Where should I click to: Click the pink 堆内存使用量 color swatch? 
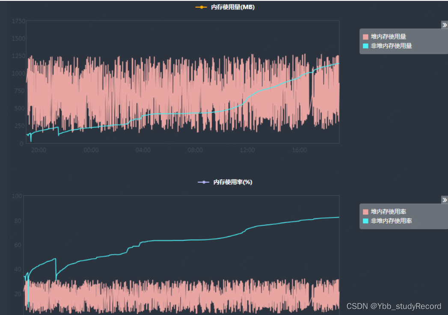[365, 37]
